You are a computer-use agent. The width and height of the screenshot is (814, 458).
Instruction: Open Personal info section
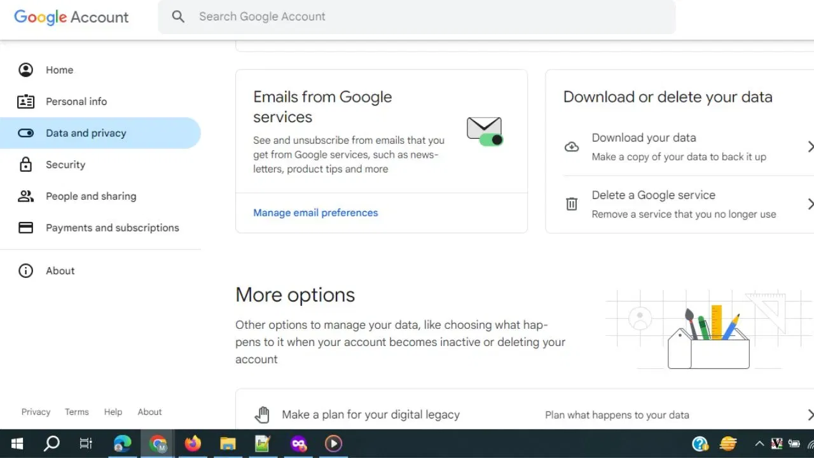(100, 101)
